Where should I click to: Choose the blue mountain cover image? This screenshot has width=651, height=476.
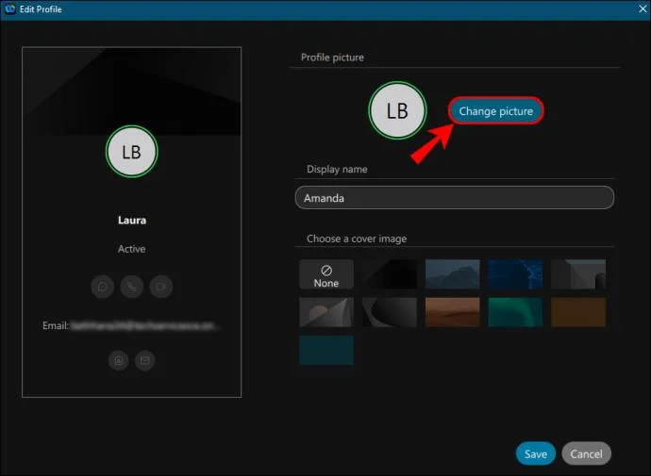[x=453, y=274]
